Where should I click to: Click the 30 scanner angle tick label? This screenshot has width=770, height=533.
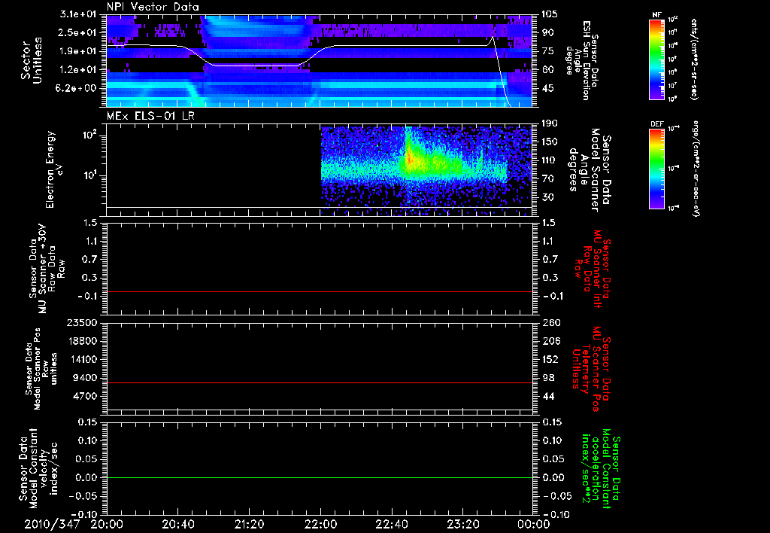[548, 197]
